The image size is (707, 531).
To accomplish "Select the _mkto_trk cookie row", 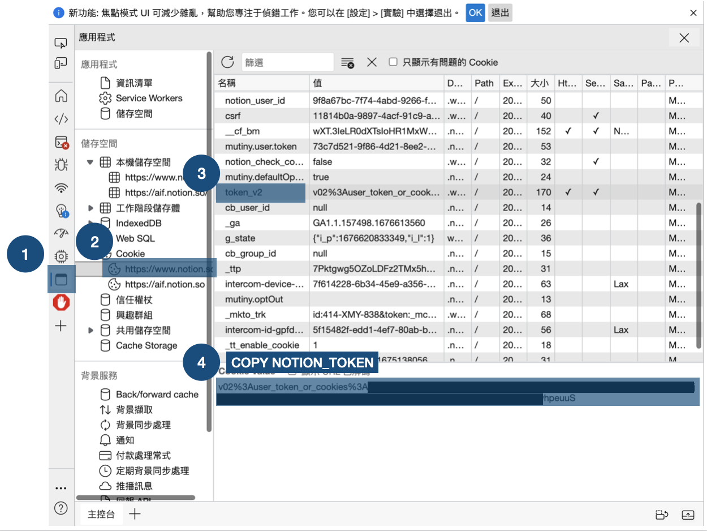I will tap(458, 315).
